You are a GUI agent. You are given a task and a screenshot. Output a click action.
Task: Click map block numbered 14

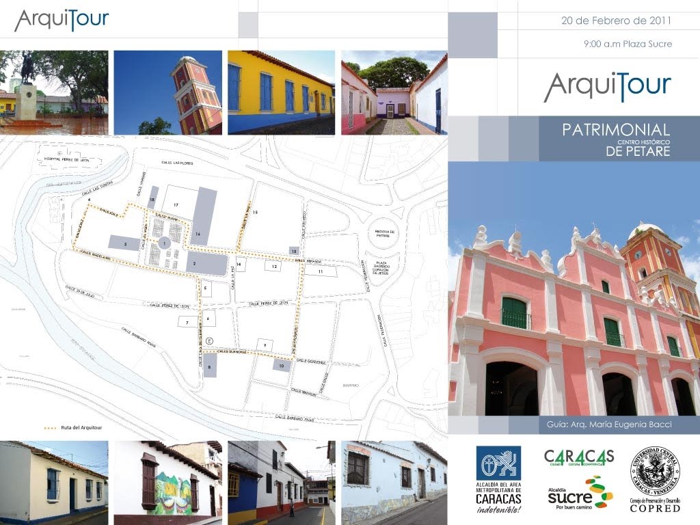(241, 264)
